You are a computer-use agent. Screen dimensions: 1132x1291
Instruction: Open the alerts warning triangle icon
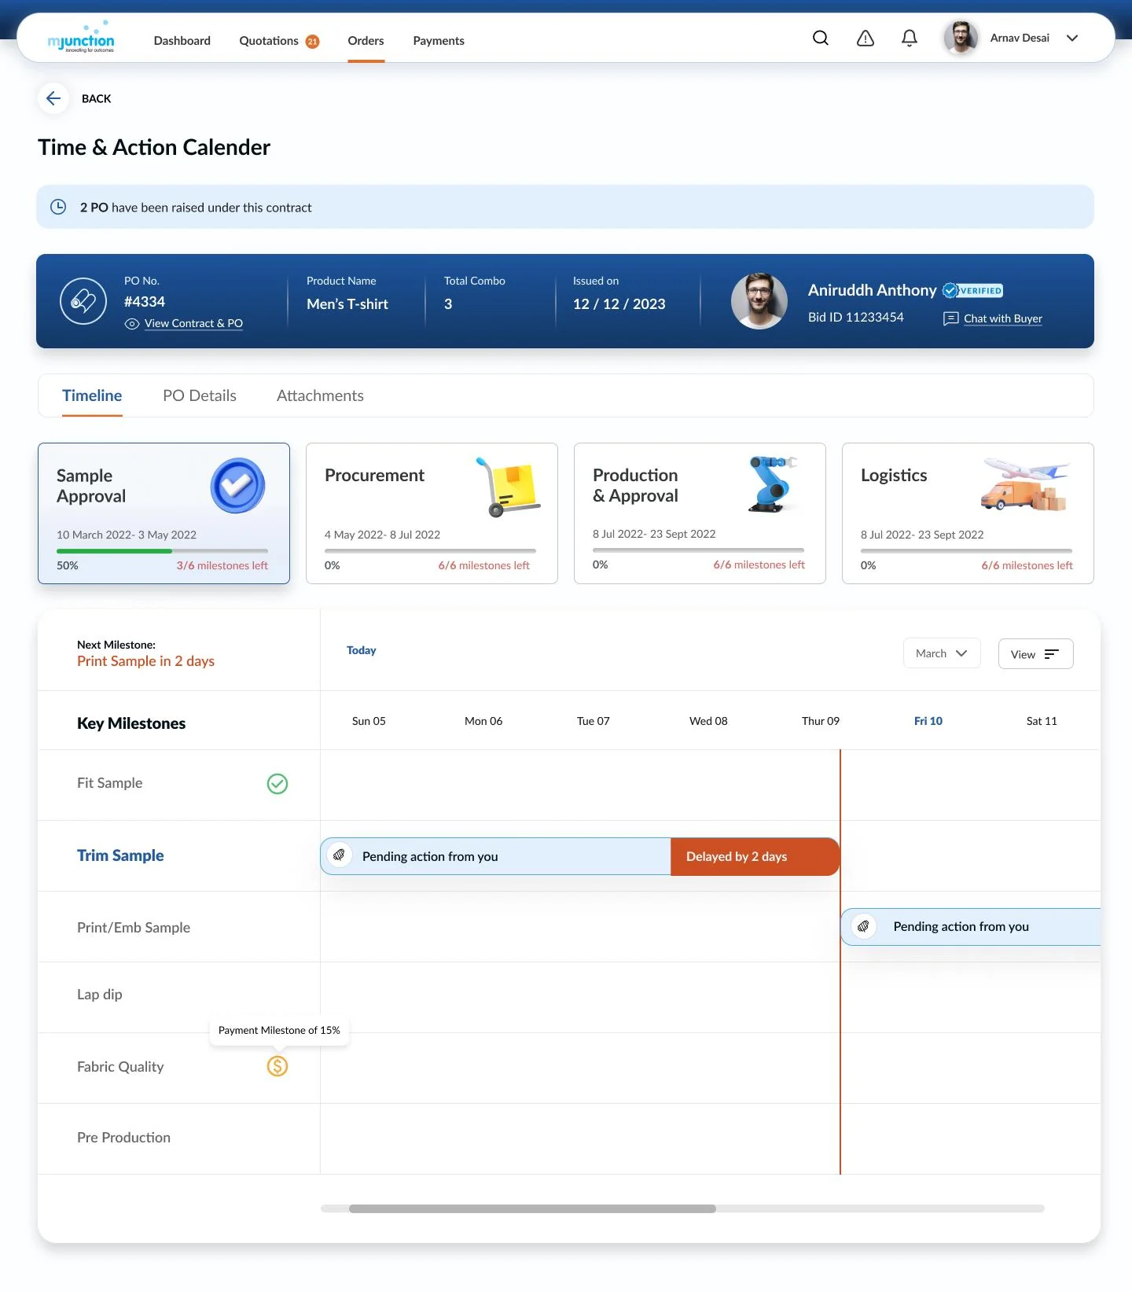[865, 38]
